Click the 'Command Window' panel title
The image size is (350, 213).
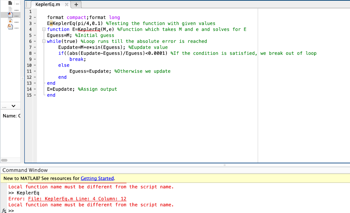25,170
